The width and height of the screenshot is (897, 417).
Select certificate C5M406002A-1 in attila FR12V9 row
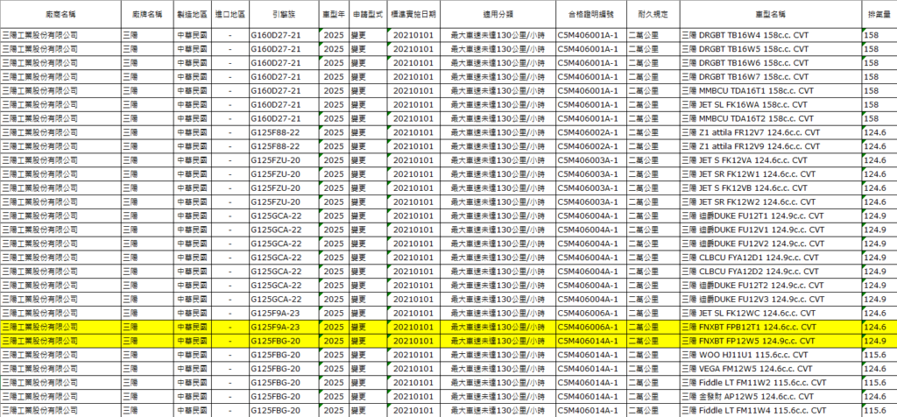click(x=591, y=146)
